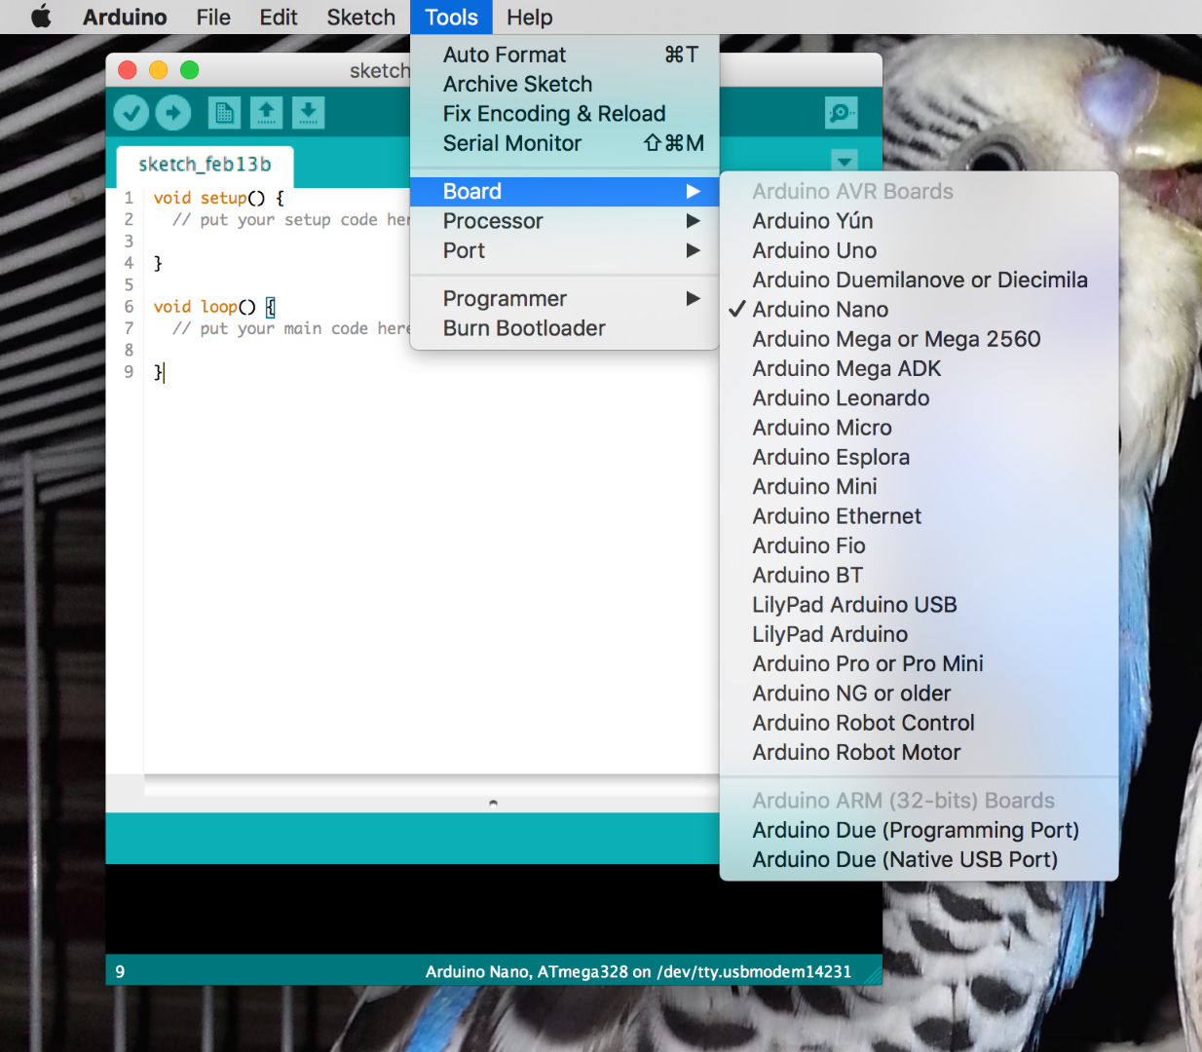Open a new sketch via the New icon
This screenshot has height=1052, width=1202.
click(x=224, y=112)
